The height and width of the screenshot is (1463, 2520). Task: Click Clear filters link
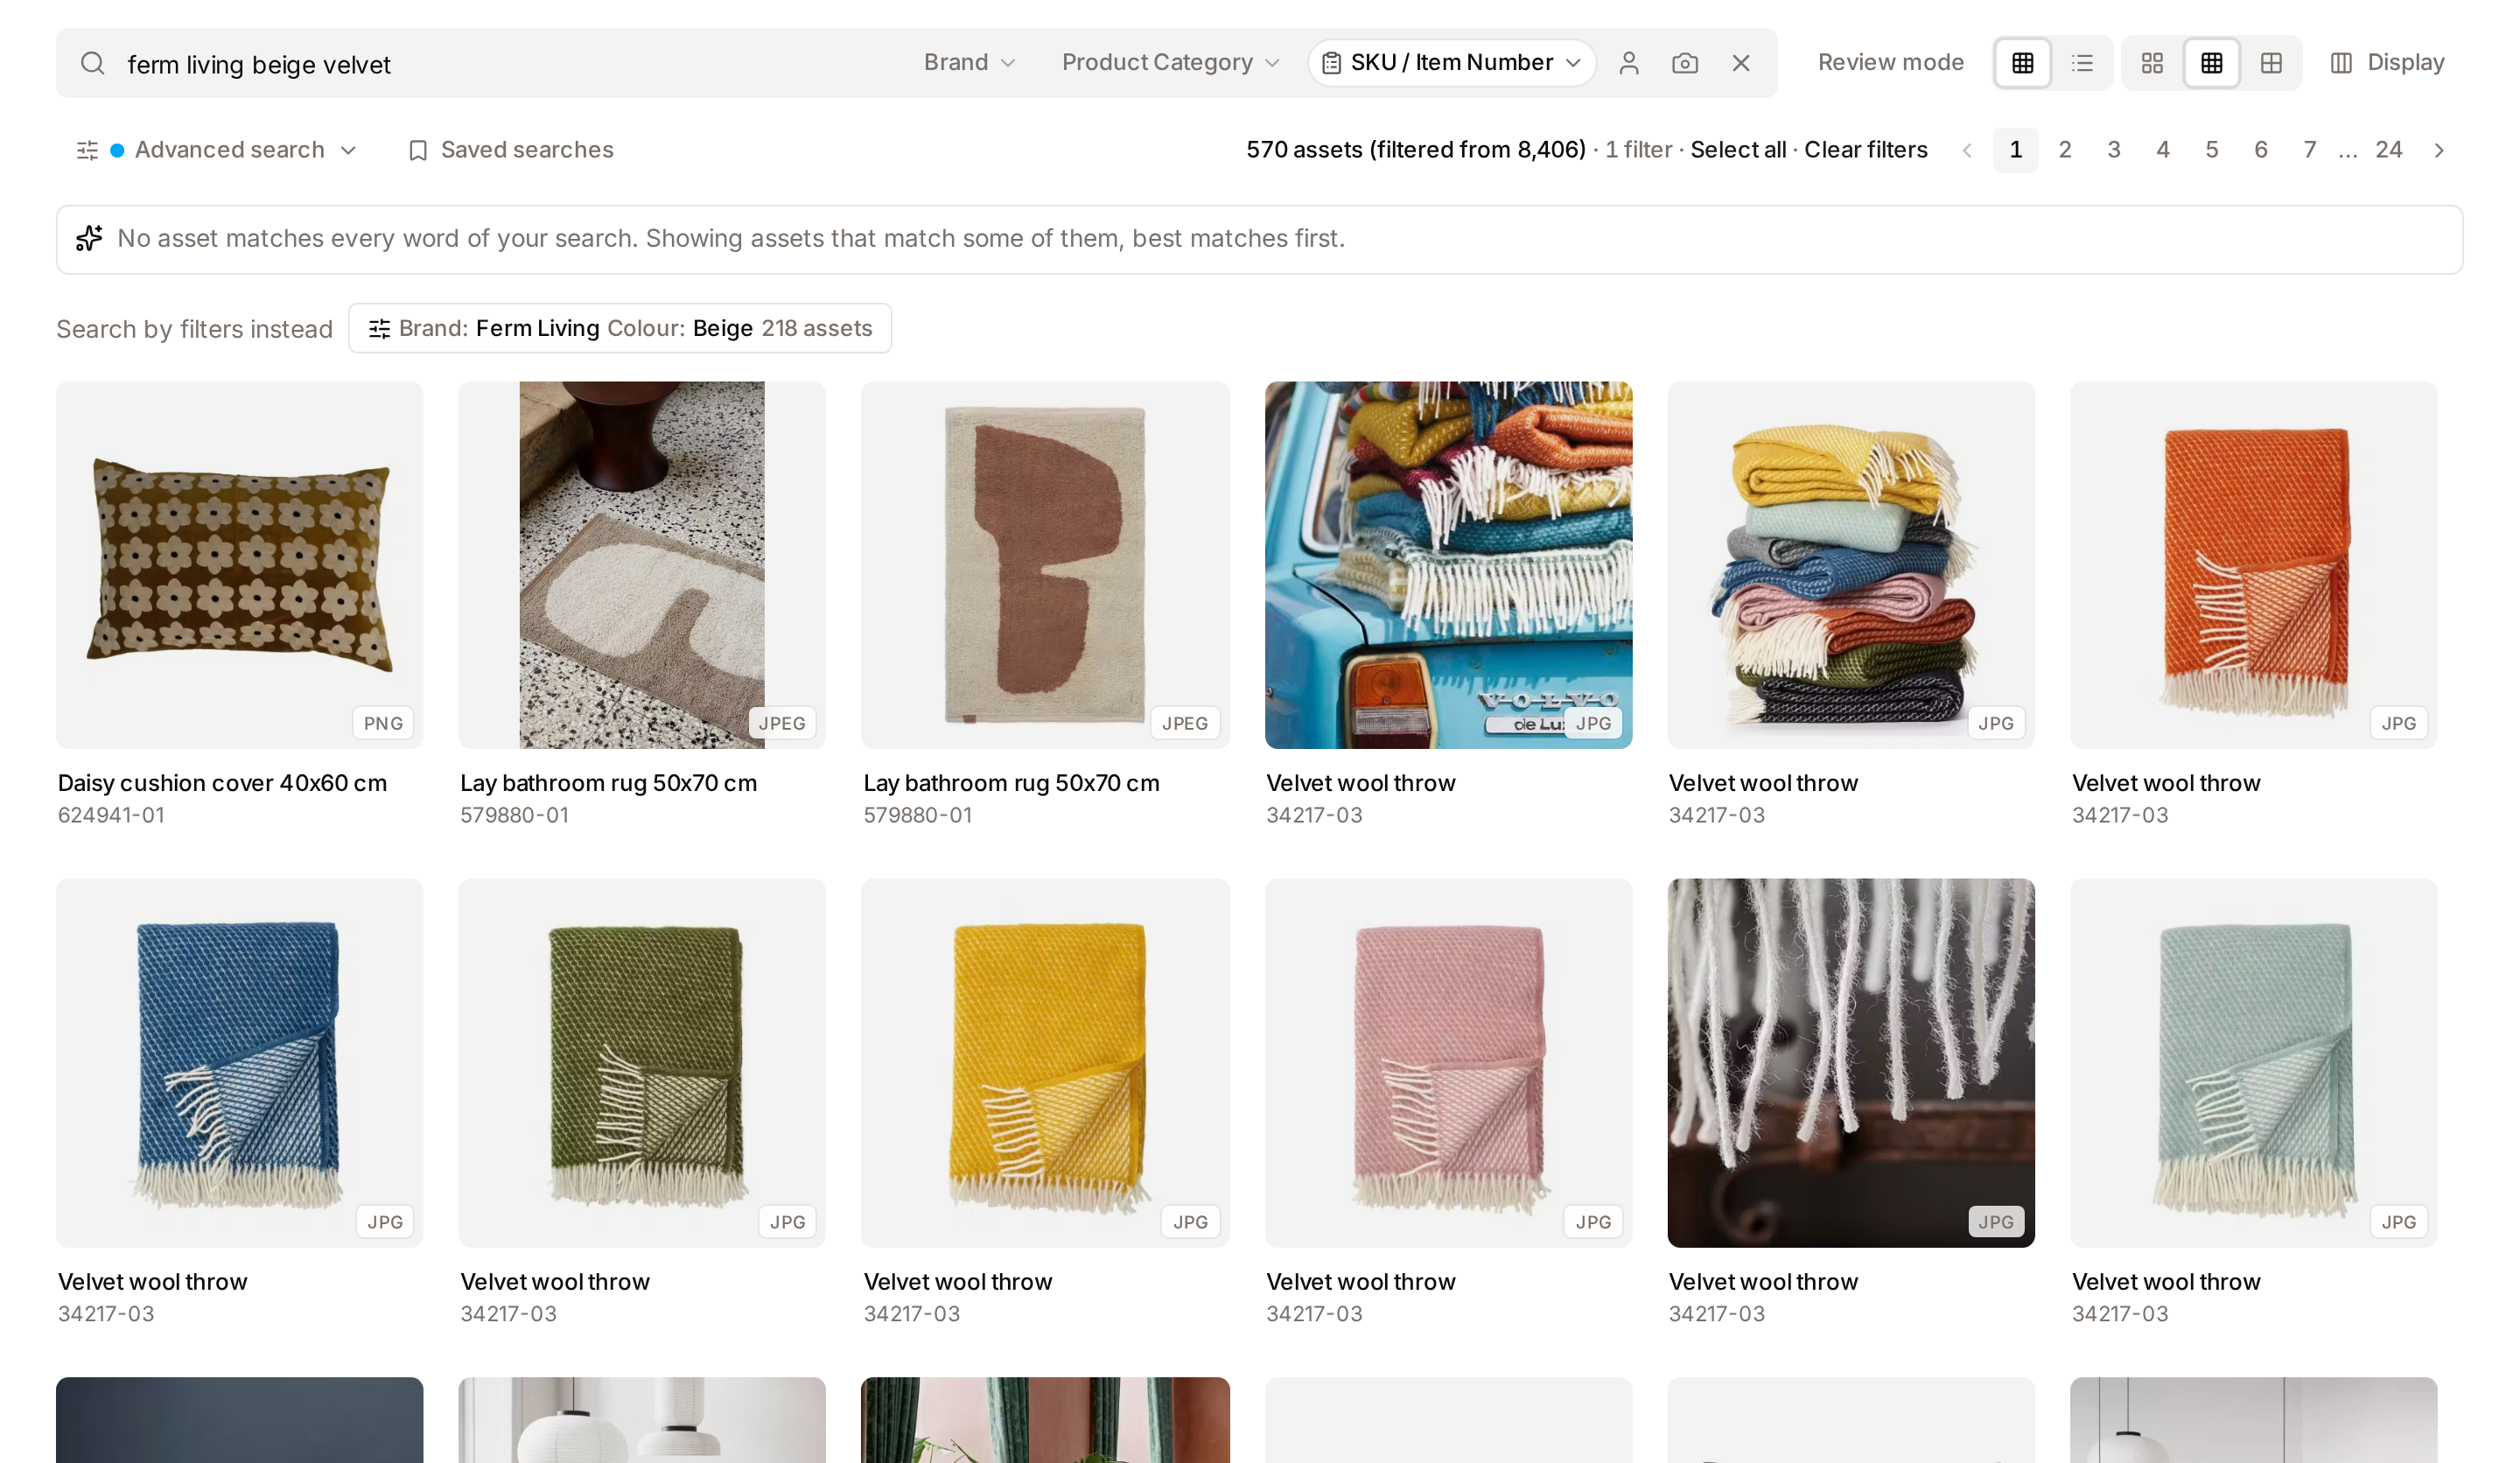[1865, 150]
